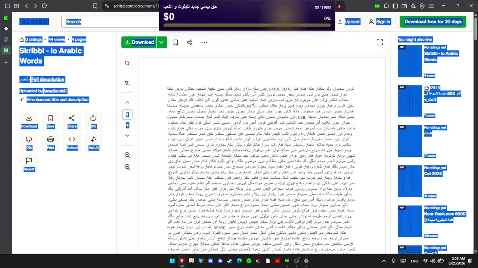
Task: Click the 4 pages text under the header
Action: pos(79,39)
